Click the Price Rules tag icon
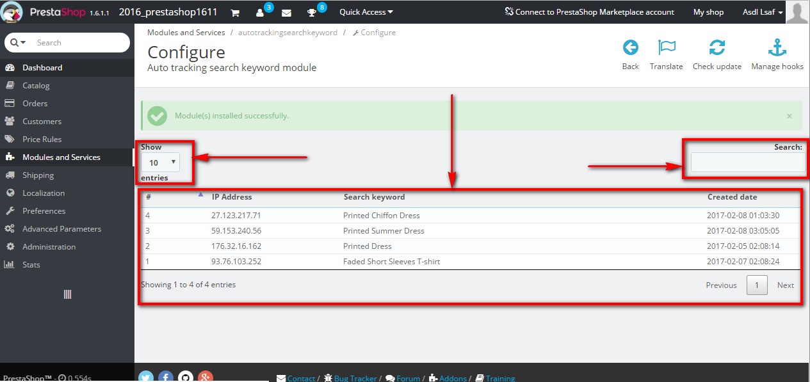The image size is (810, 382). point(10,139)
